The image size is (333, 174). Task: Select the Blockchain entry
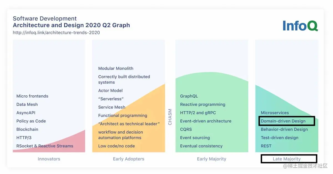point(27,129)
